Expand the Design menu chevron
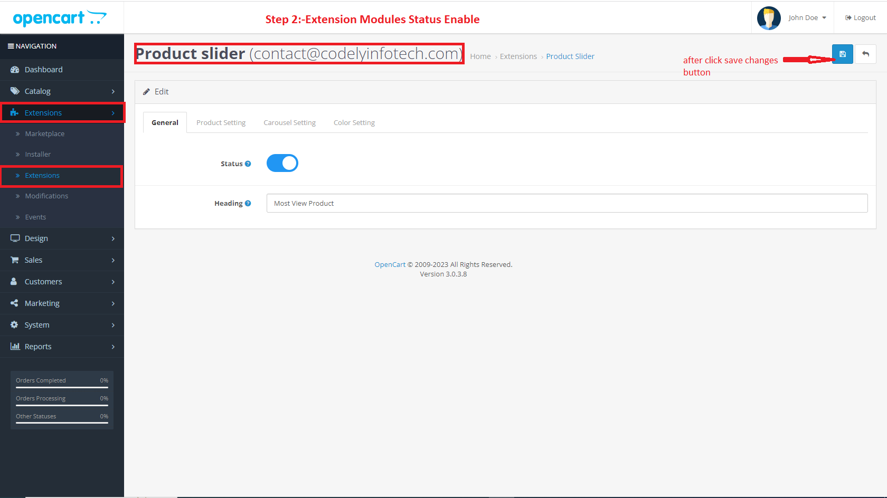The height and width of the screenshot is (498, 887). (113, 238)
